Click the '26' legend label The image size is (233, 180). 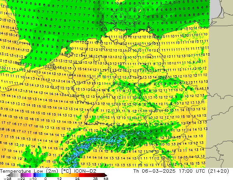tap(77, 179)
